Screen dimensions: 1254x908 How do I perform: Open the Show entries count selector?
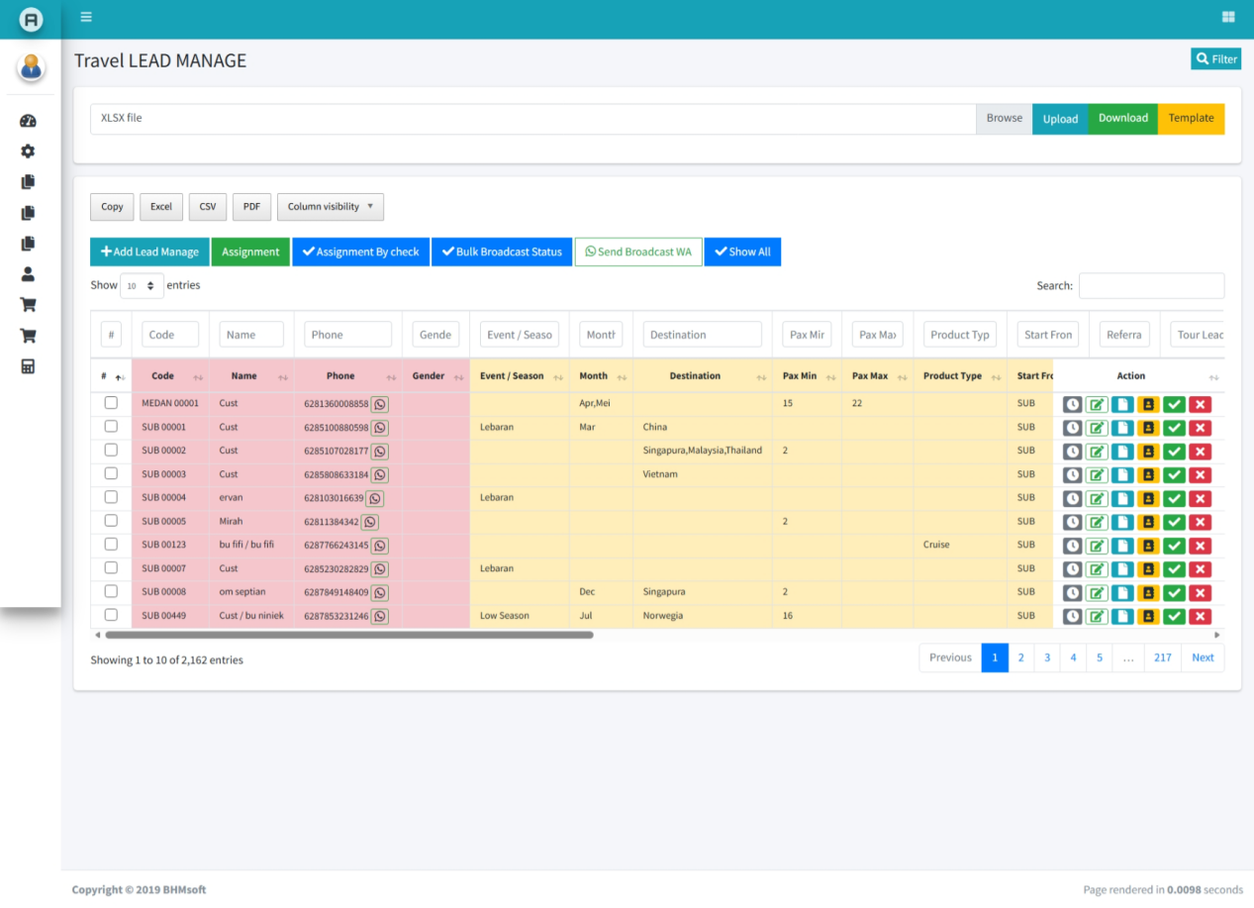[143, 285]
